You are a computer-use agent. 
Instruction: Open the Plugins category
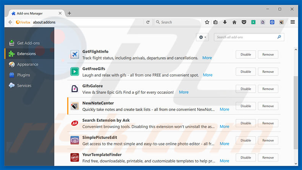tap(29, 75)
